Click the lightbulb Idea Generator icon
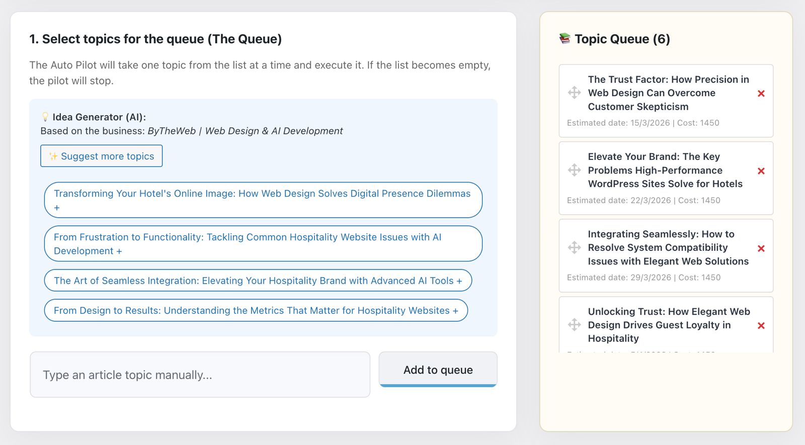 pos(45,117)
